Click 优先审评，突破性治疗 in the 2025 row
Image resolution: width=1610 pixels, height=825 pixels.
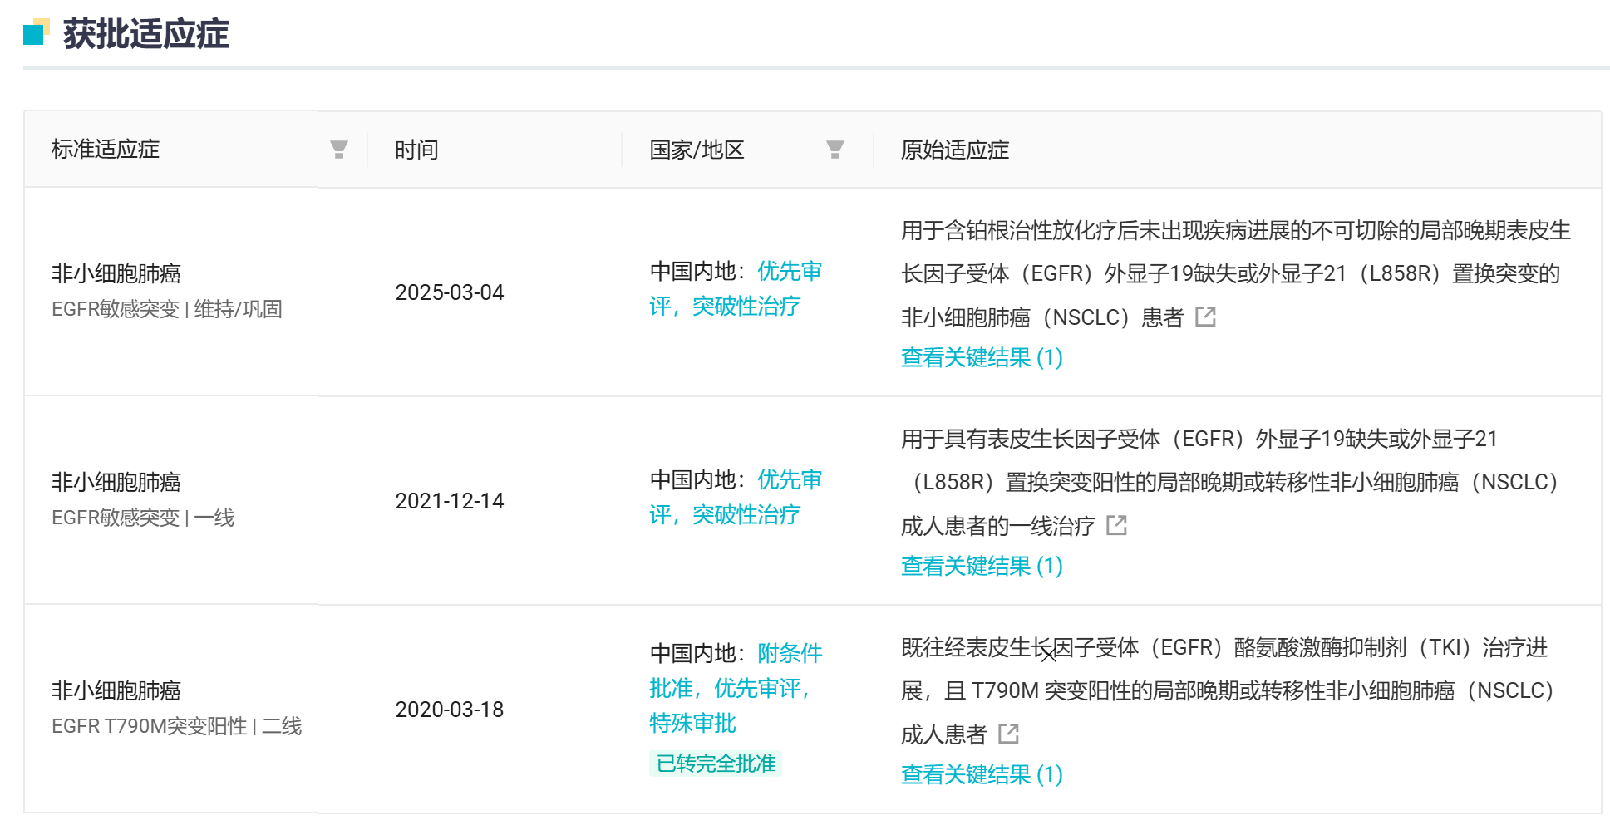point(736,288)
